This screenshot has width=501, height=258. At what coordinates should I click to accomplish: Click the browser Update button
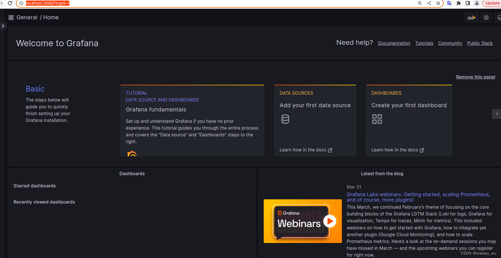click(x=492, y=3)
